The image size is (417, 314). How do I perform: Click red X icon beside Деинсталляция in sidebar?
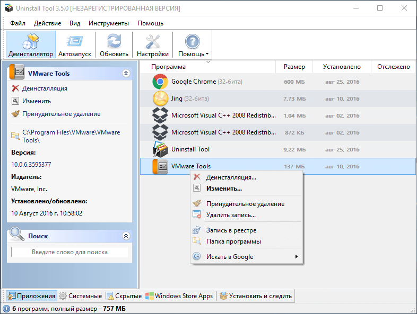click(x=15, y=88)
